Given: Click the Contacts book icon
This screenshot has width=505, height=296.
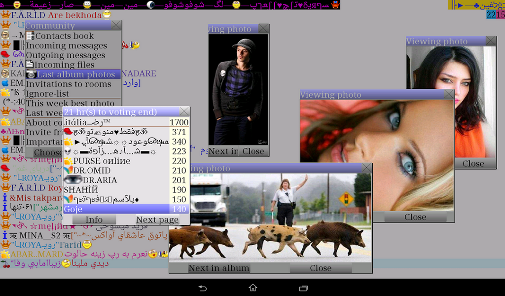Looking at the screenshot, I should 30,36.
